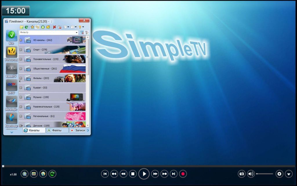
Task: Open the playlist panel icon in control bar
Action: pyautogui.click(x=34, y=174)
